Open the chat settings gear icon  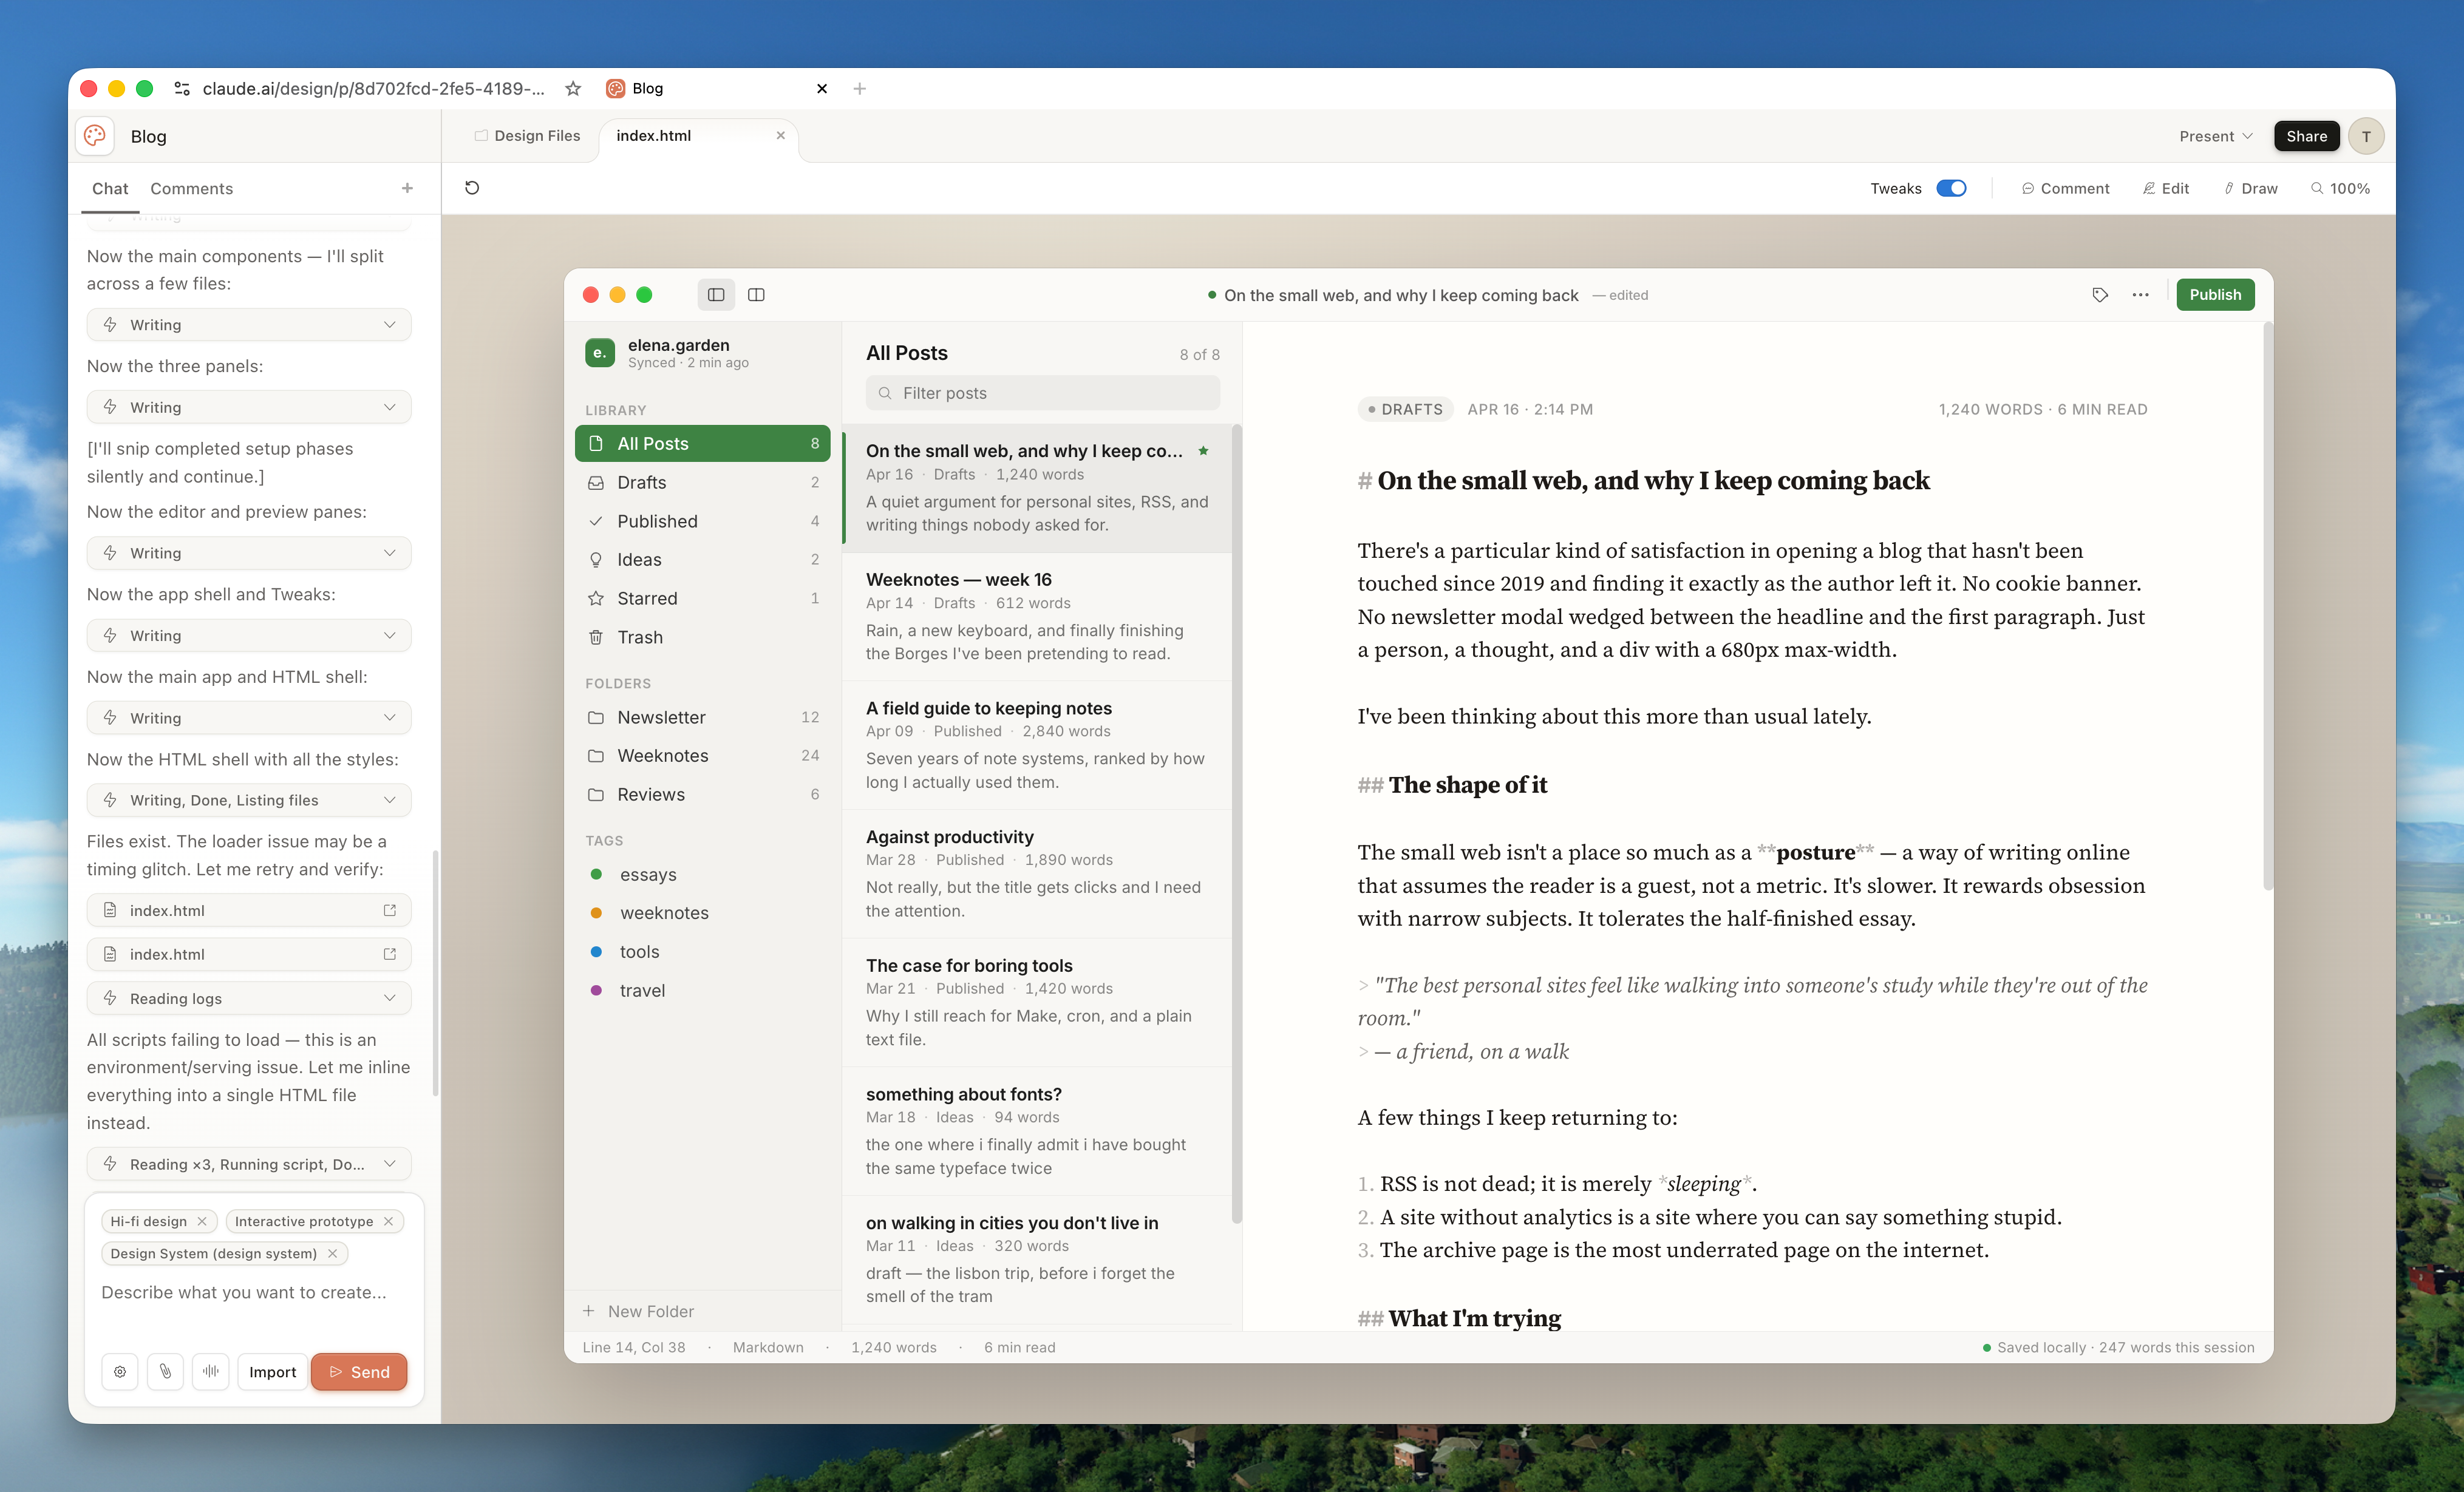[x=120, y=1372]
